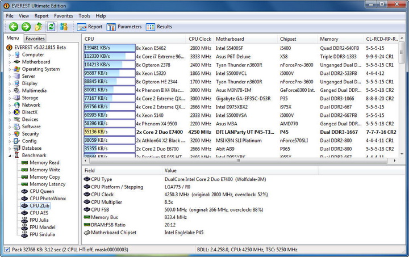409x257 pixels.
Task: Select the Server tree icon
Action: point(17,76)
